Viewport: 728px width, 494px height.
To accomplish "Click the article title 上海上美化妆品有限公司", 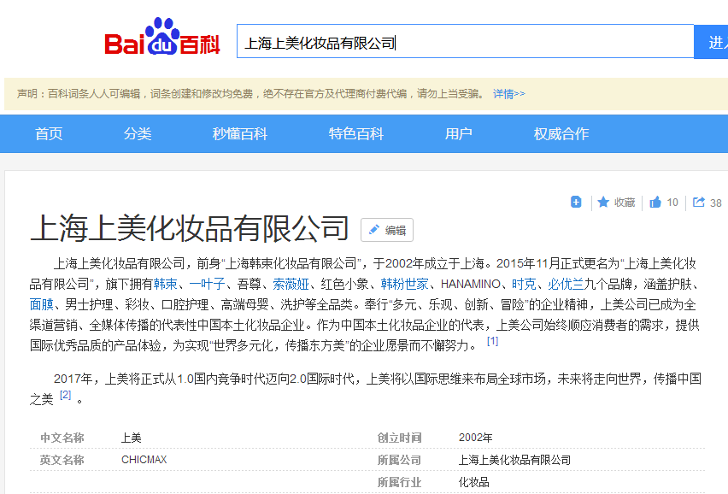I will click(x=190, y=228).
